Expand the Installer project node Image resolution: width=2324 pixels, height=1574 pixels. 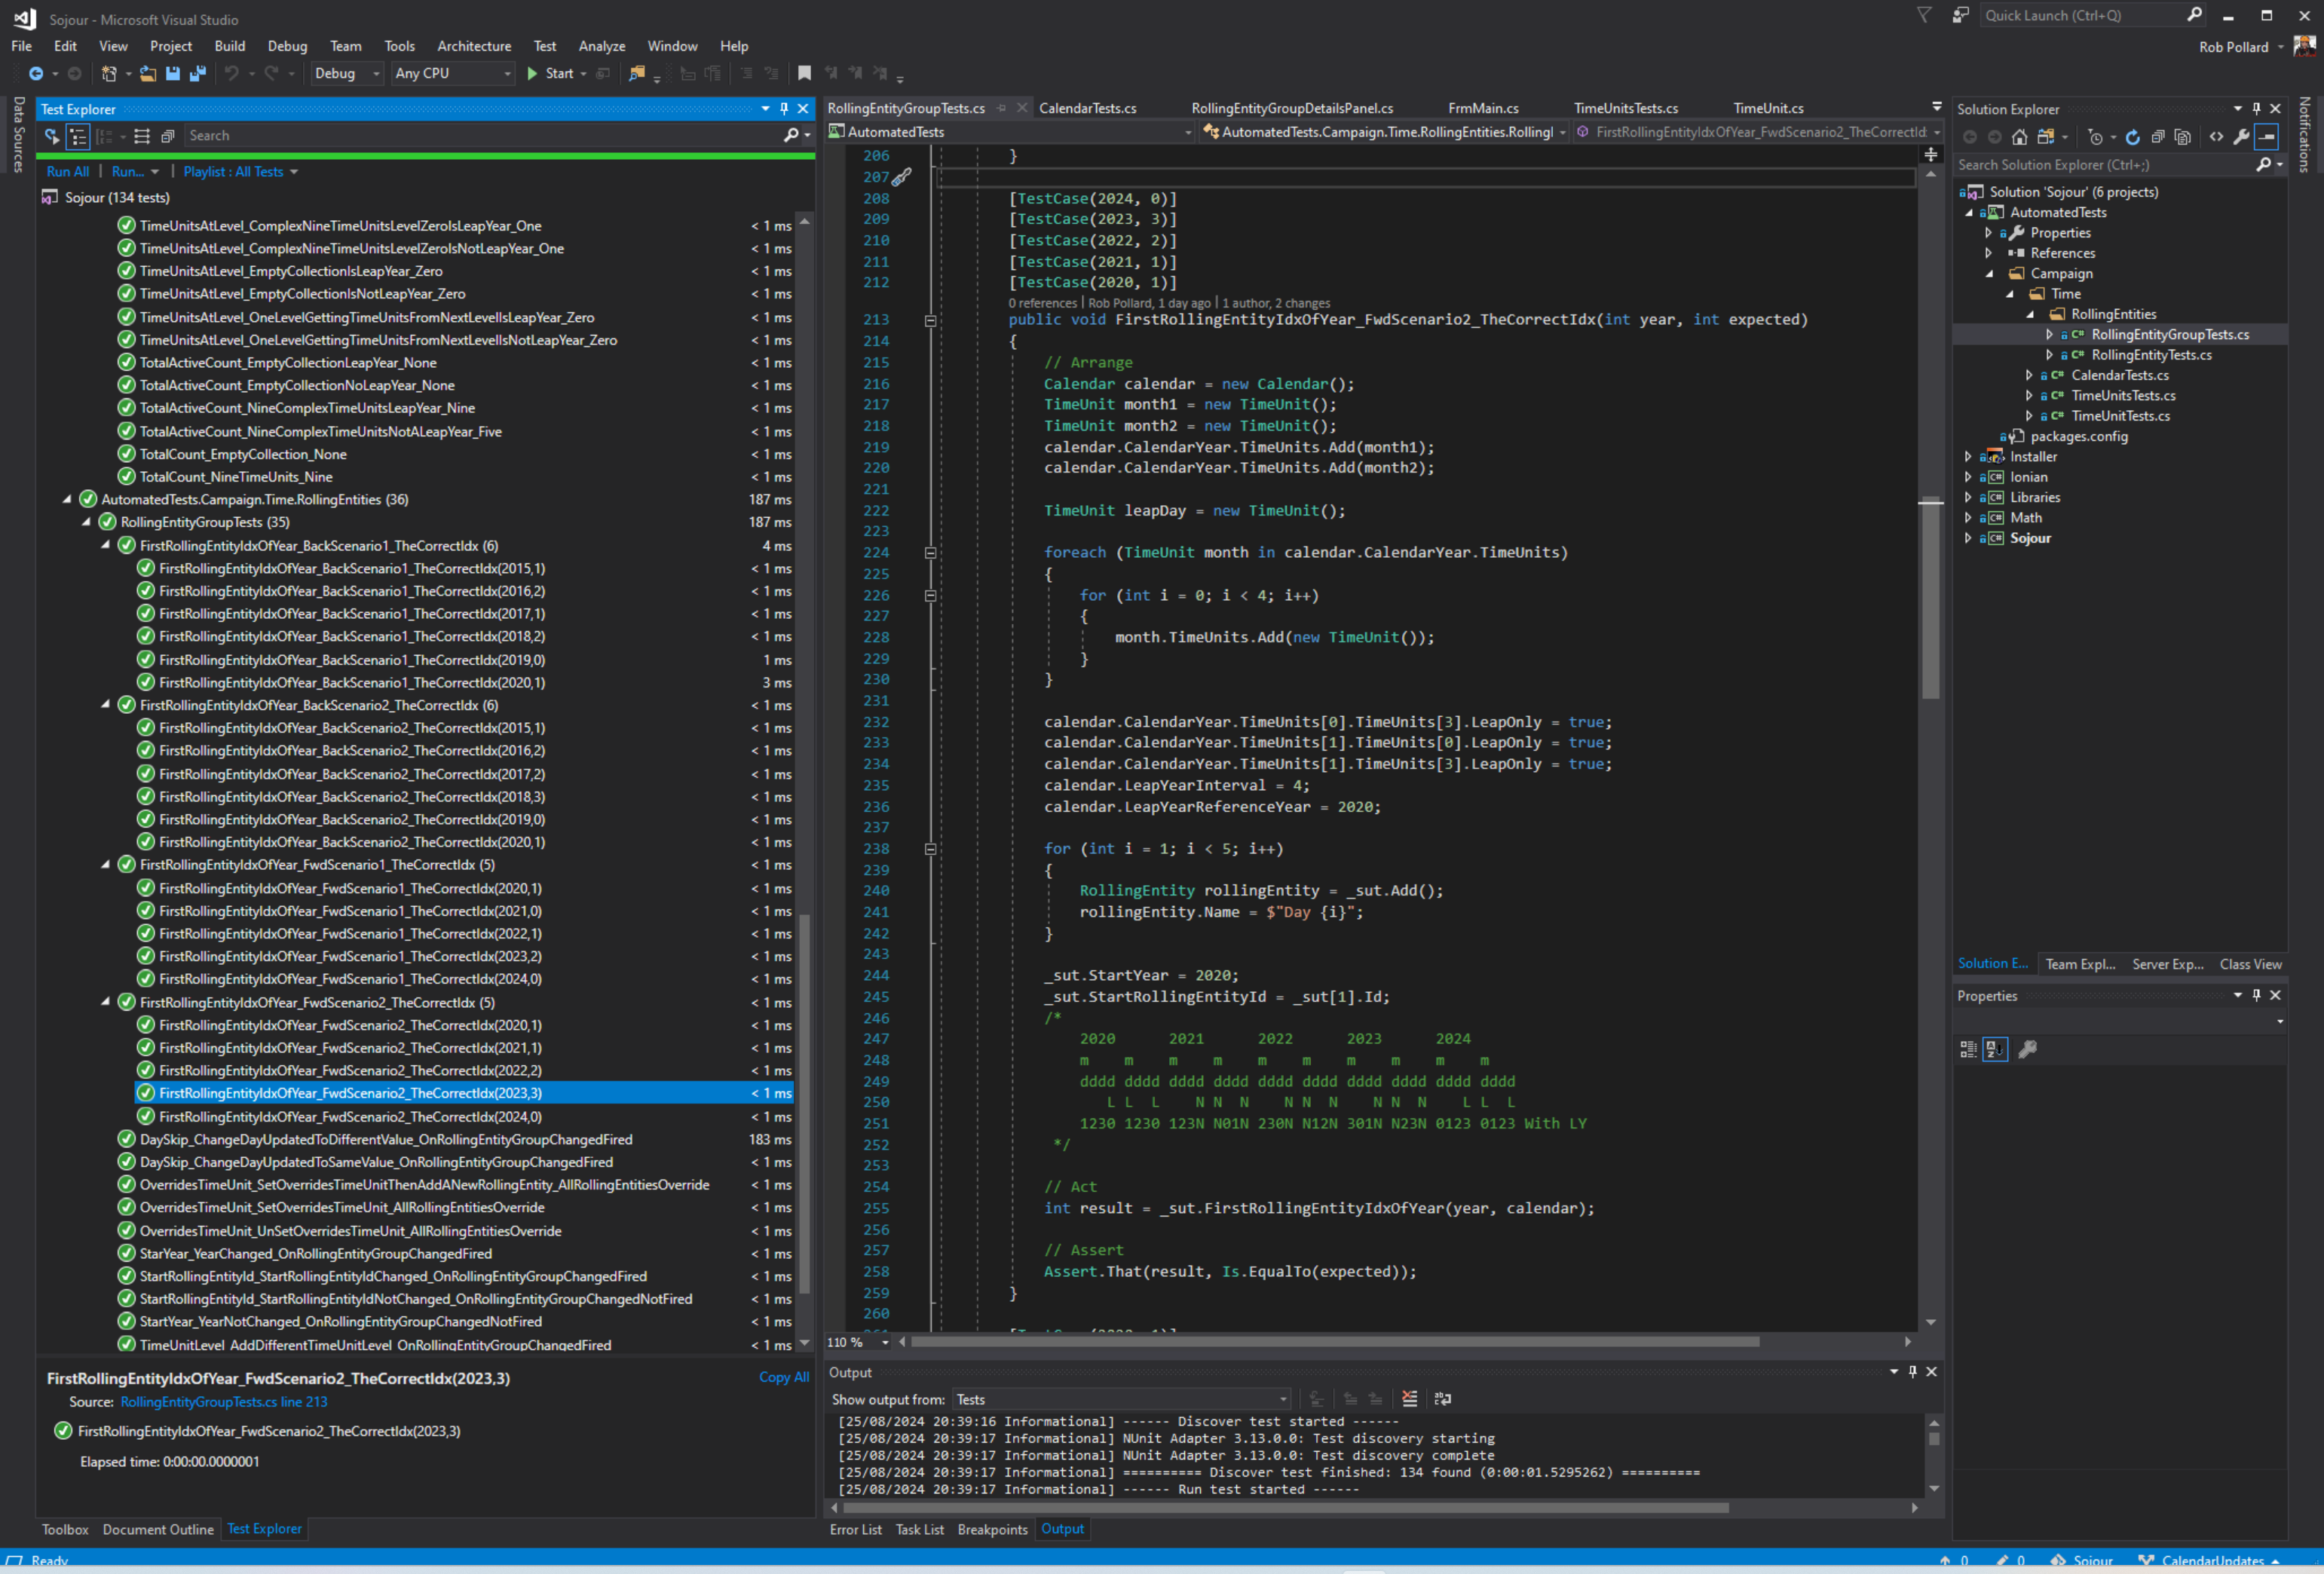(x=1967, y=457)
